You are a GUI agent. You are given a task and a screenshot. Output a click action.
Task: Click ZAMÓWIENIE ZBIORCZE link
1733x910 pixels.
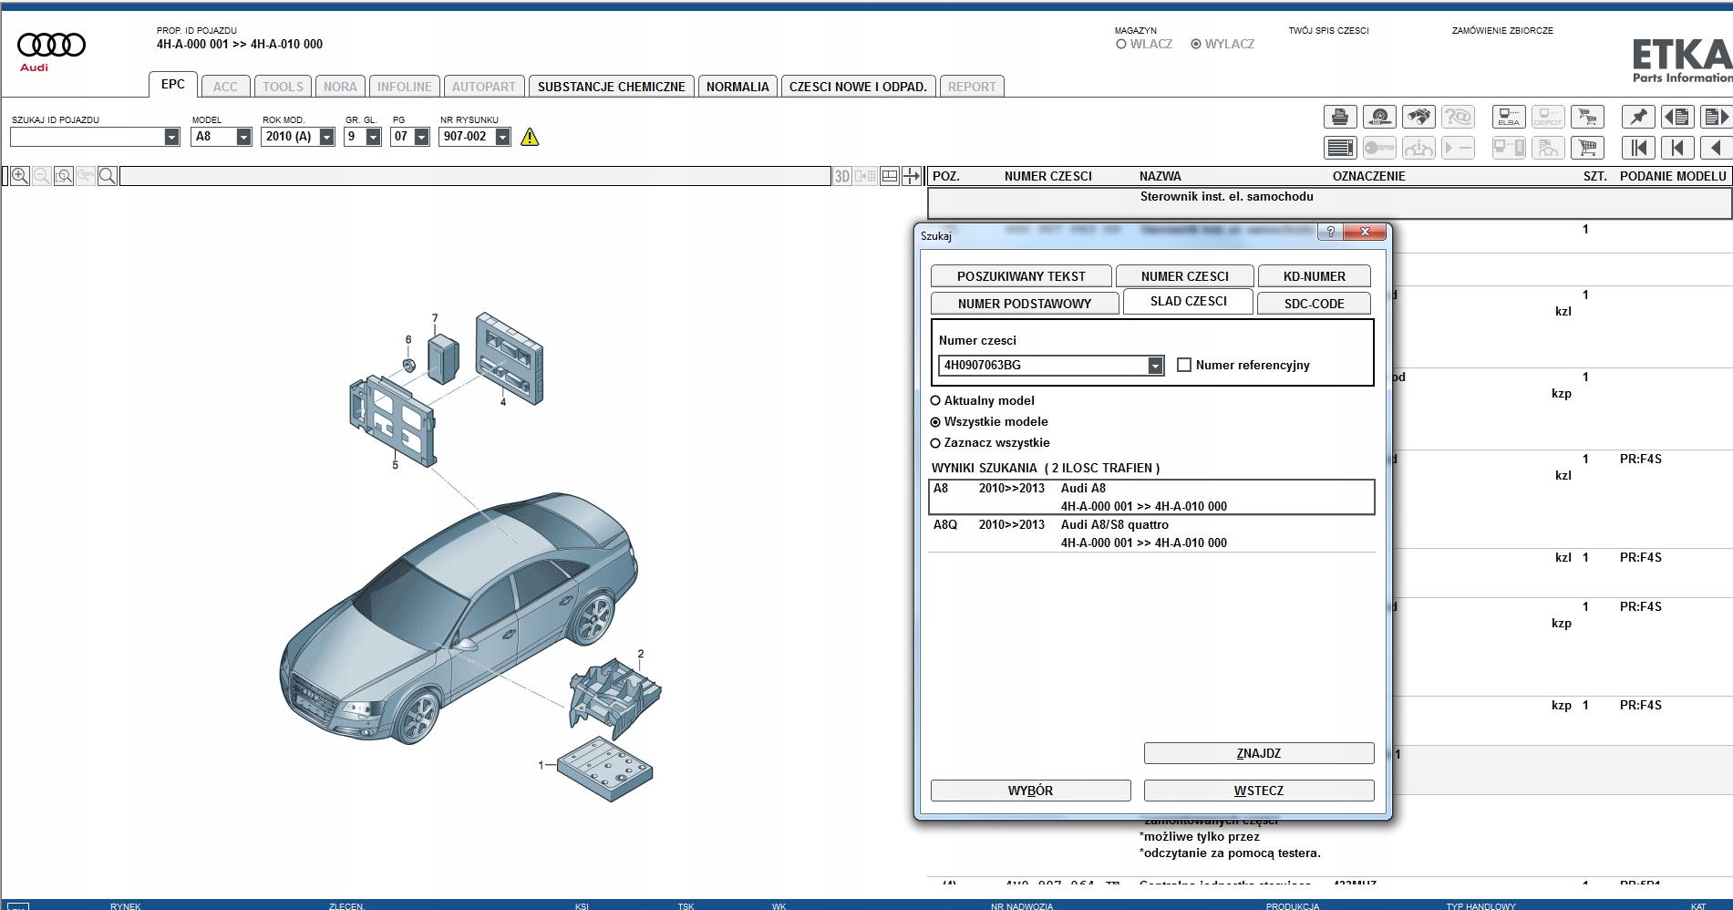tap(1502, 30)
